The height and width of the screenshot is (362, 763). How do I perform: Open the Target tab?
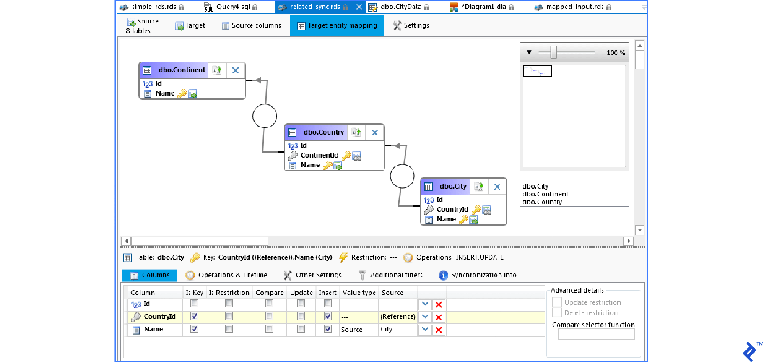coord(190,26)
